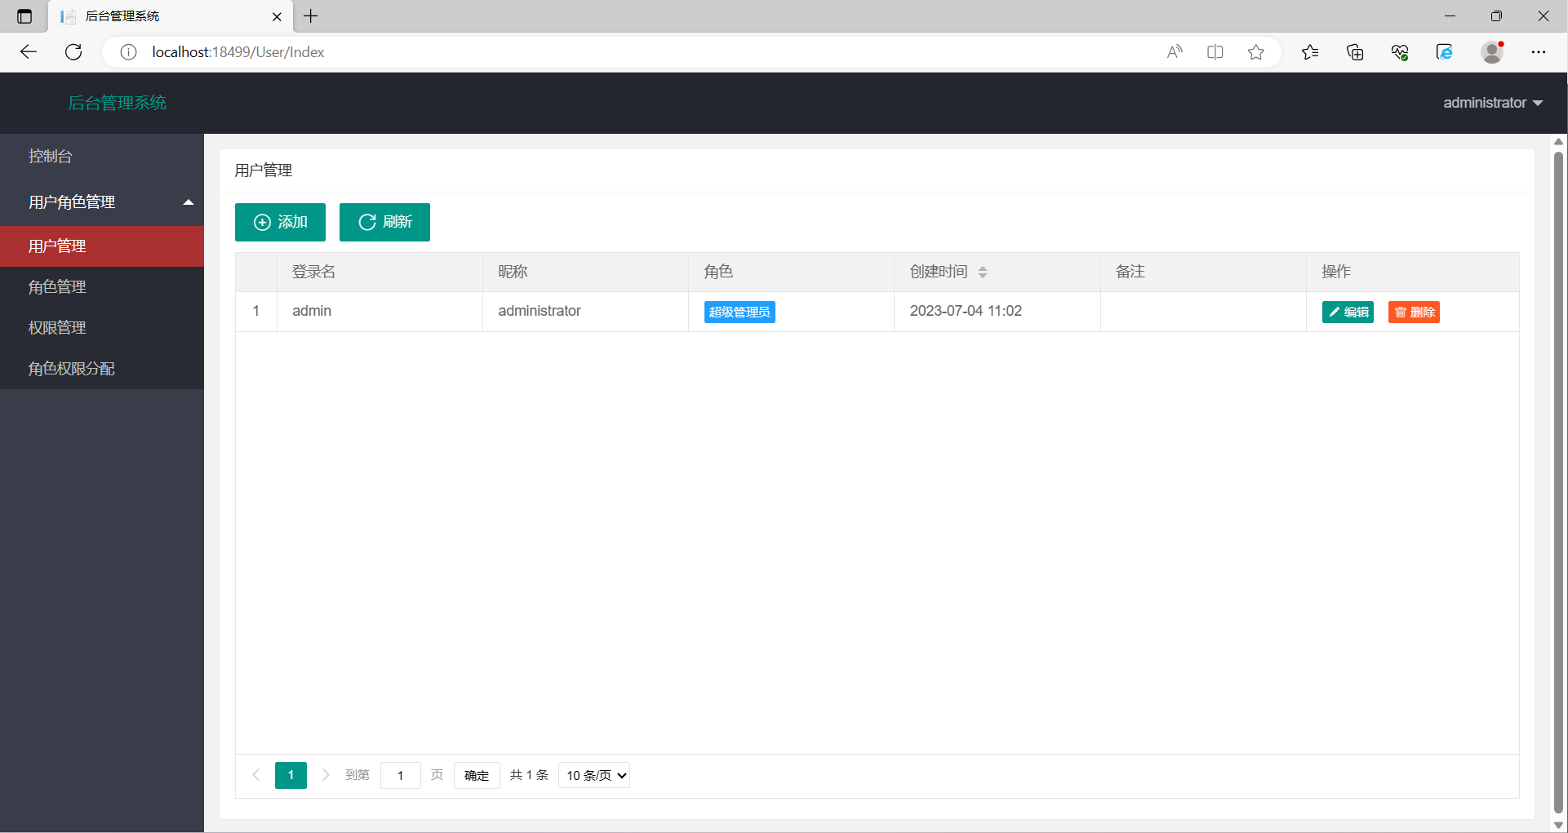Click the 超级管理员 role tag

[740, 312]
